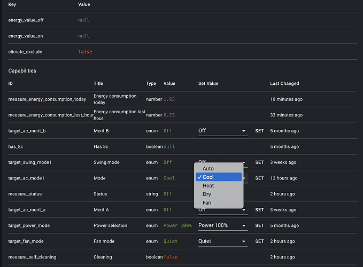
Task: Open the Fan mode Quiet dropdown
Action: point(222,241)
